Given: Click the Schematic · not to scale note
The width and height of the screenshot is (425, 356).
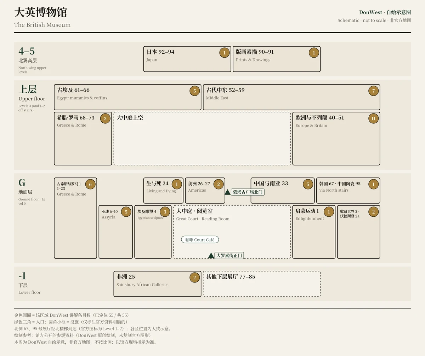Looking at the screenshot, I should tap(374, 21).
